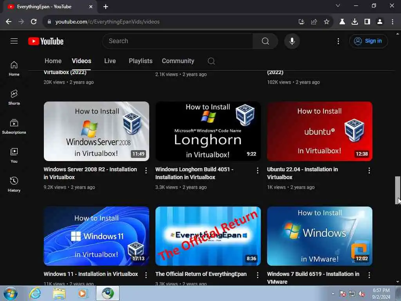Search within the channel using magnifier icon
401x301 pixels.
coord(211,61)
